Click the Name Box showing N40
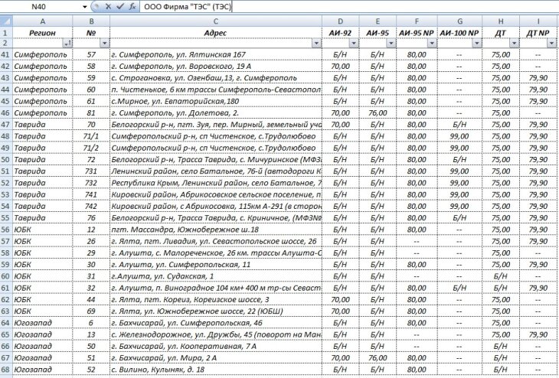 click(x=38, y=6)
